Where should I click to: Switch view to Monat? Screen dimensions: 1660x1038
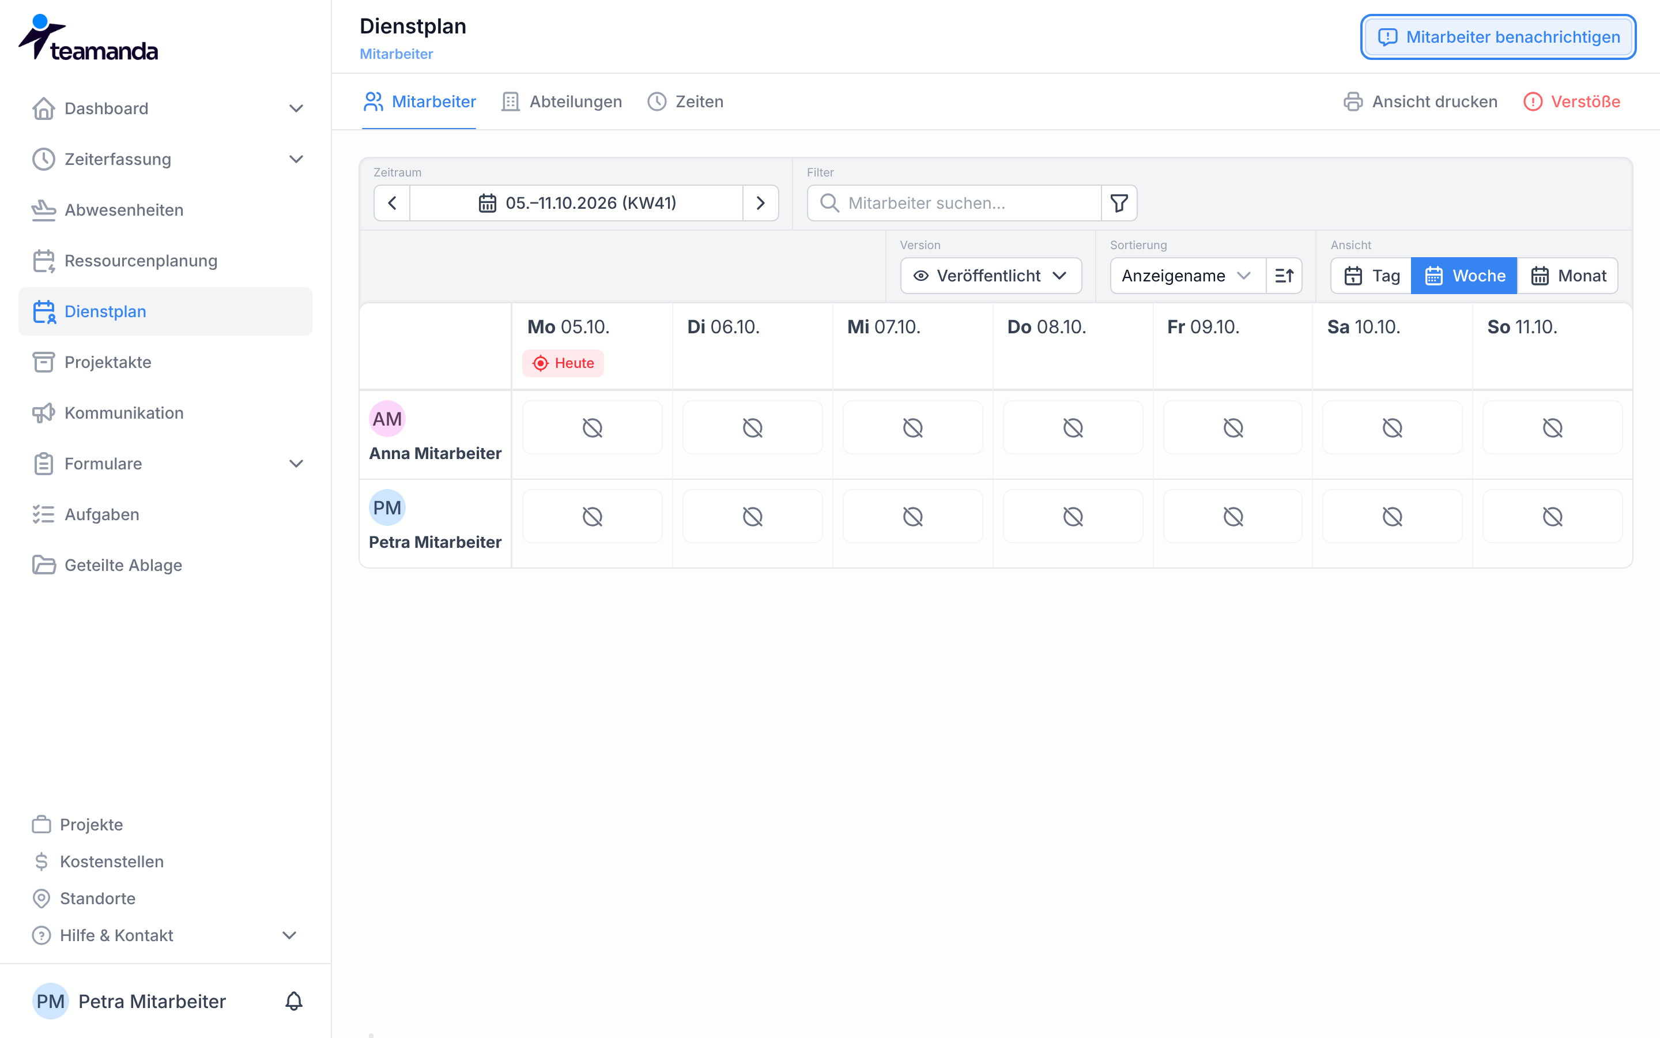pyautogui.click(x=1568, y=275)
